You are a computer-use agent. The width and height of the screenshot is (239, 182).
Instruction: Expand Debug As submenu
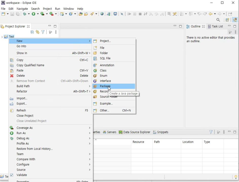pos(51,138)
